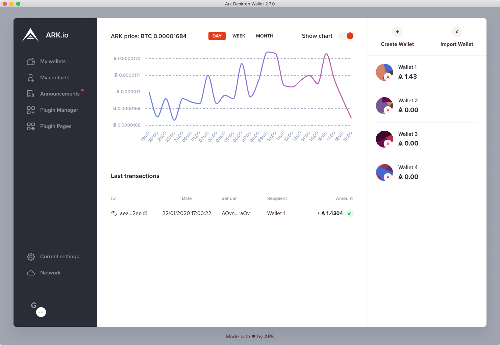This screenshot has height=345, width=500.
Task: Click the Current settings gear icon
Action: point(31,257)
